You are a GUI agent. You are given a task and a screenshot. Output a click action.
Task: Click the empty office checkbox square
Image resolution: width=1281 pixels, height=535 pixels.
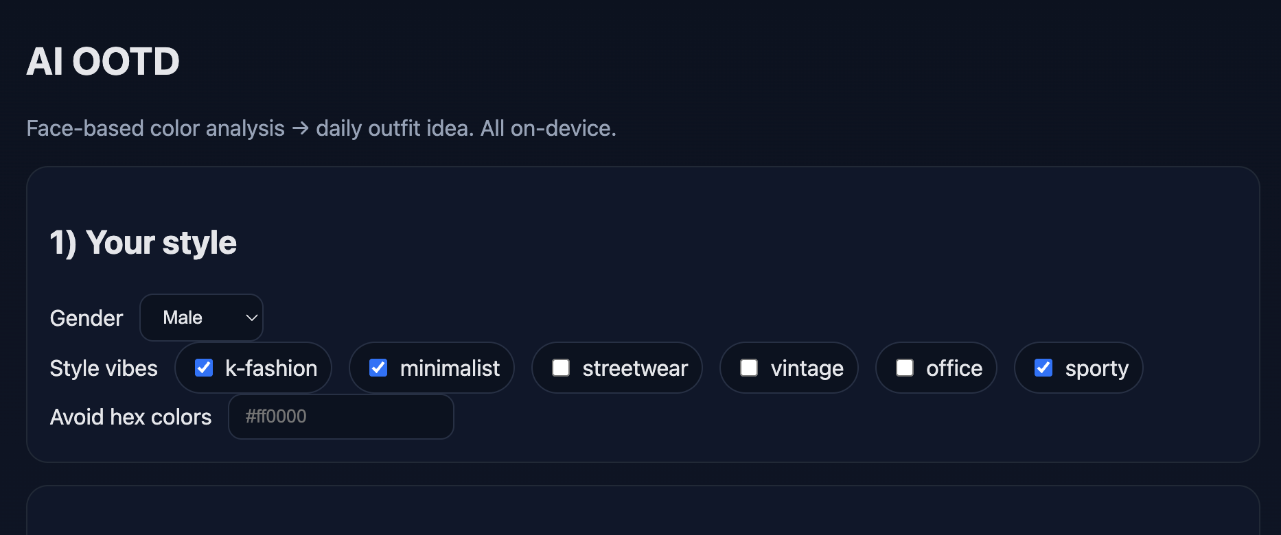tap(905, 368)
